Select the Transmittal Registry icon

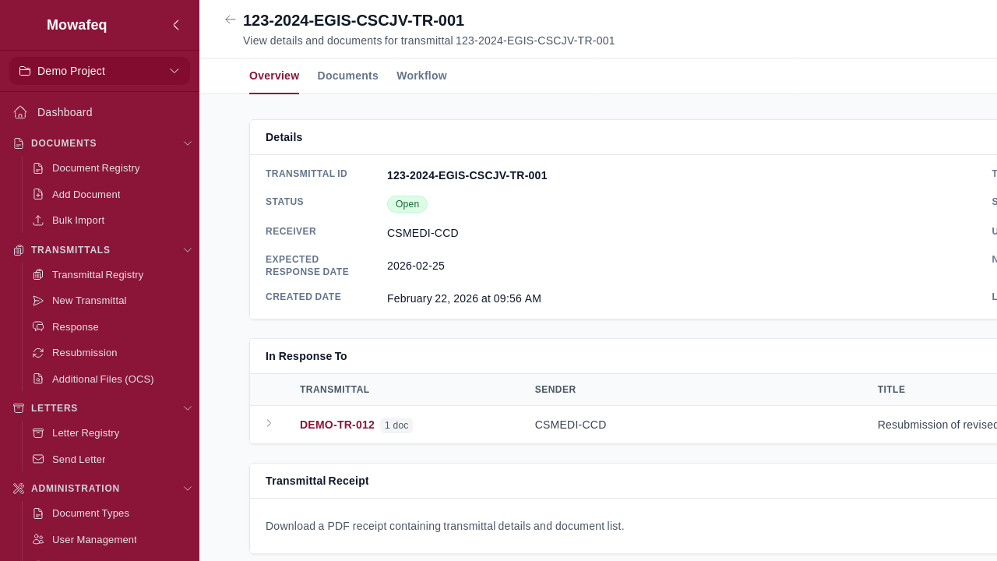coord(38,274)
